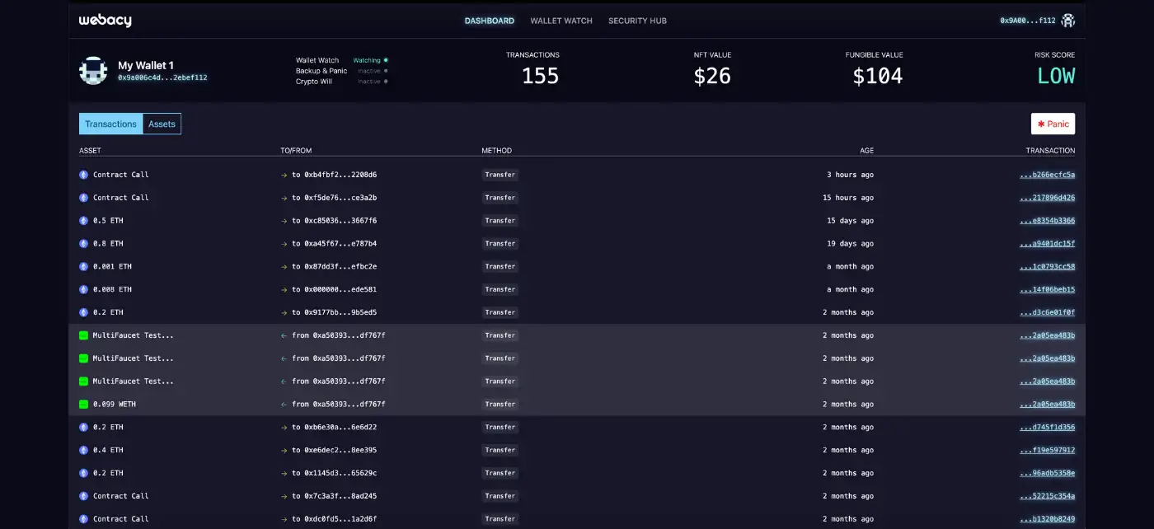Go to Security Hub page
Image resolution: width=1154 pixels, height=529 pixels.
(637, 21)
